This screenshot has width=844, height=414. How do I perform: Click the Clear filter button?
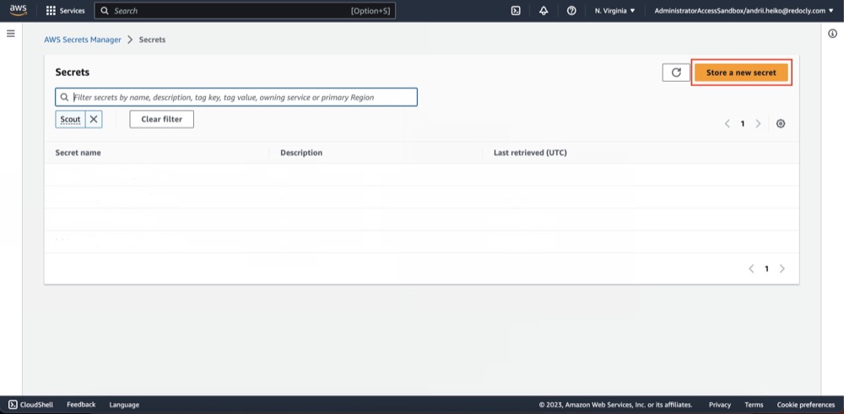[x=161, y=120]
